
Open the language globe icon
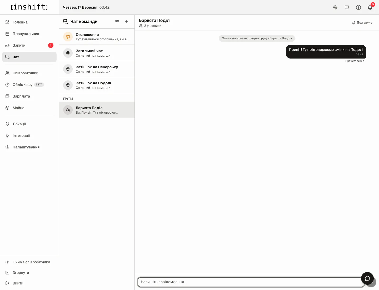335,7
